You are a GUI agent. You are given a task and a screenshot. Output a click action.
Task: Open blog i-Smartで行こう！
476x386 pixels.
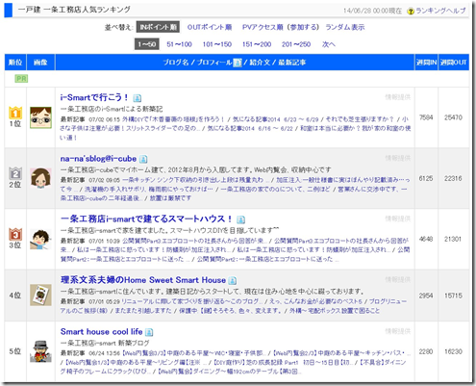(94, 97)
